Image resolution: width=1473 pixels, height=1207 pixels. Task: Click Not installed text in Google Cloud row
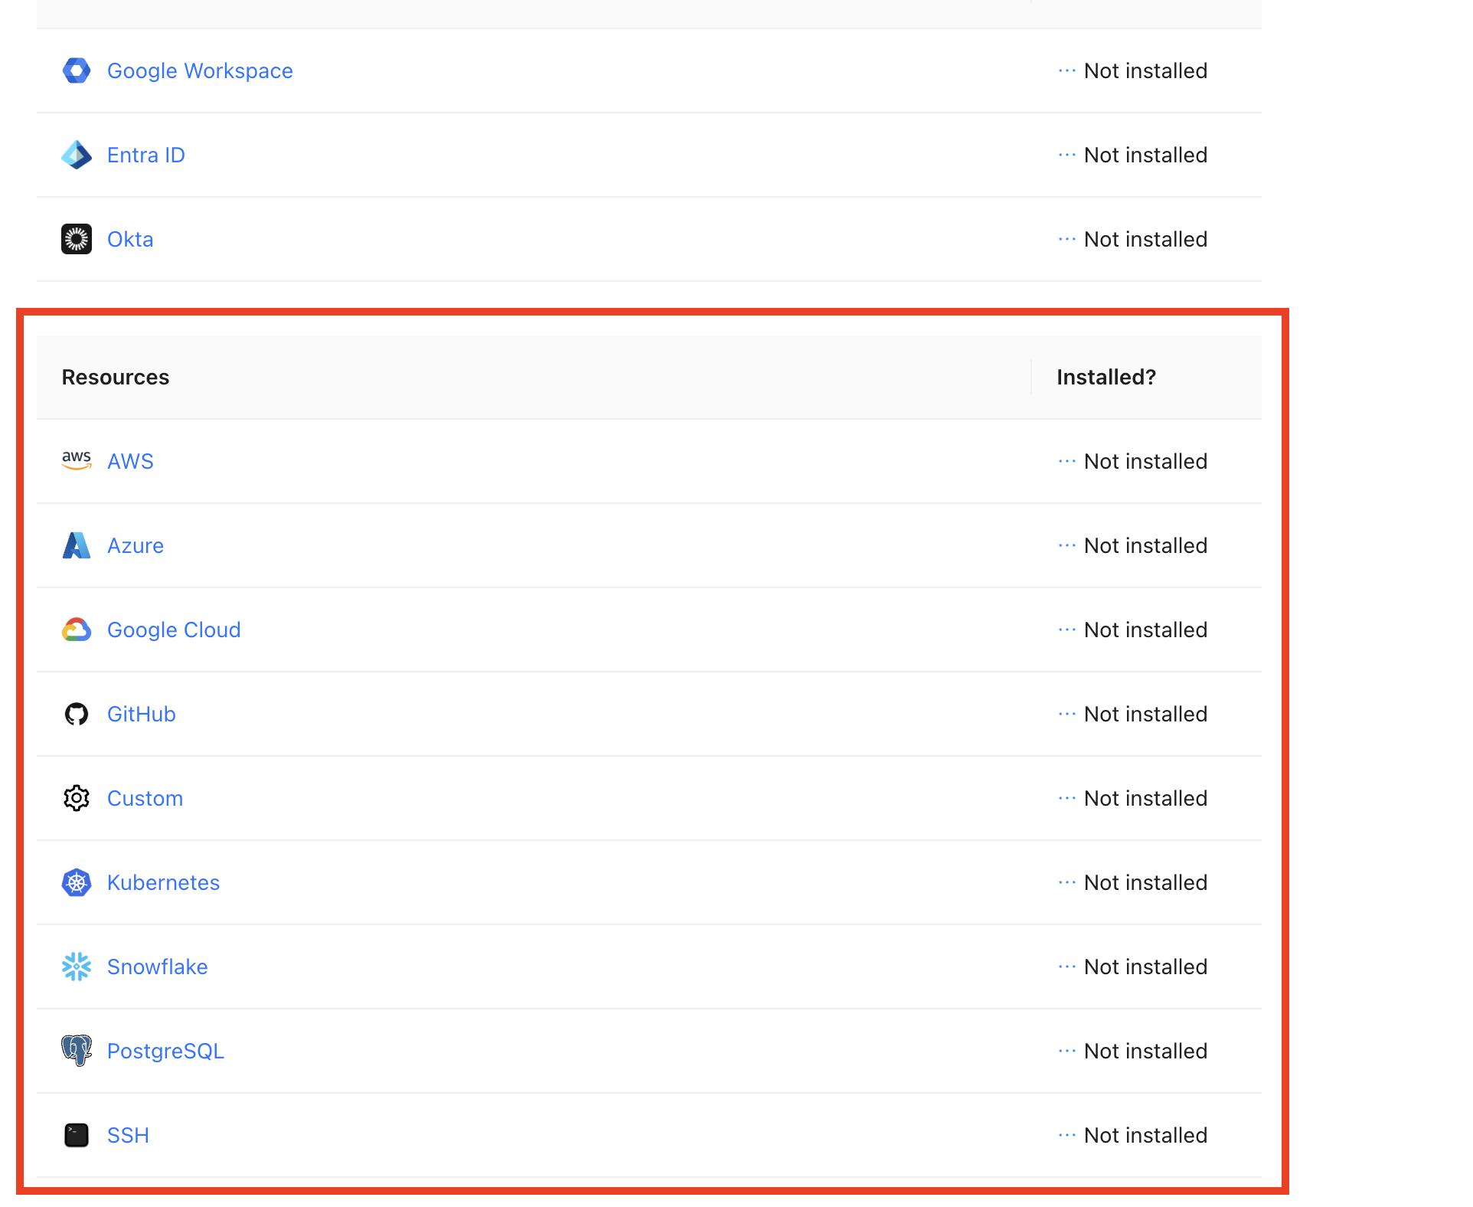tap(1145, 630)
